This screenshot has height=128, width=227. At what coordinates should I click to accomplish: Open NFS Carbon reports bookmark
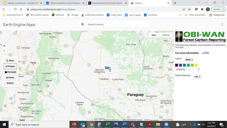click(x=37, y=15)
